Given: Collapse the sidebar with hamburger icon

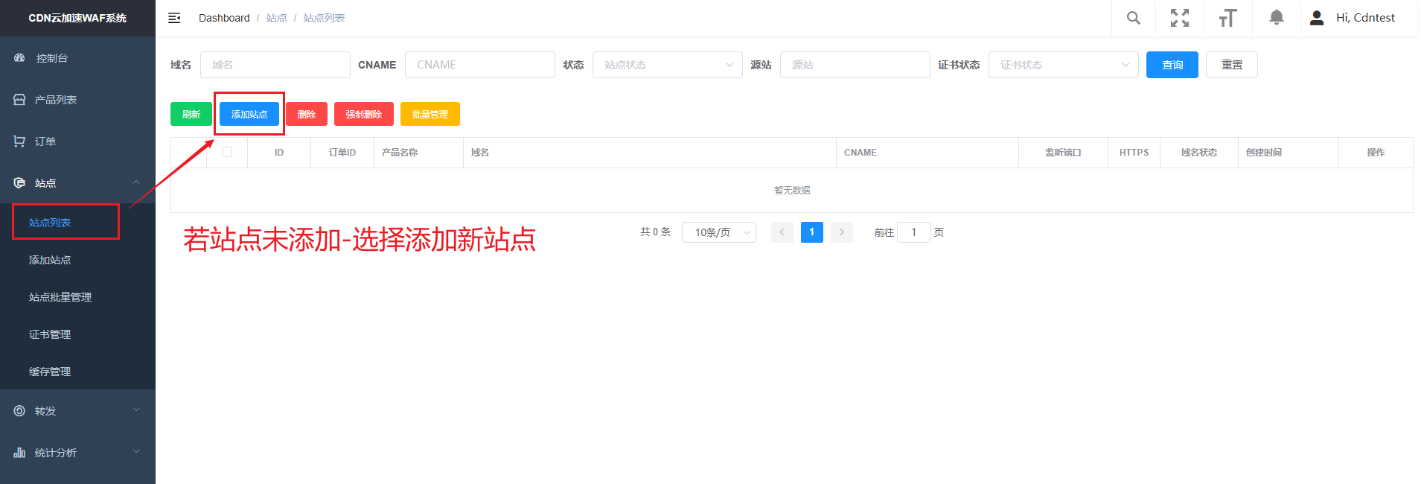Looking at the screenshot, I should (x=174, y=18).
